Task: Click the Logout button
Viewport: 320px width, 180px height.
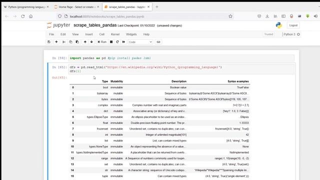Action: pyautogui.click(x=293, y=25)
